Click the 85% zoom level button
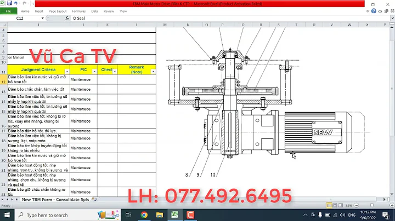This screenshot has width=395, height=221. tap(349, 206)
